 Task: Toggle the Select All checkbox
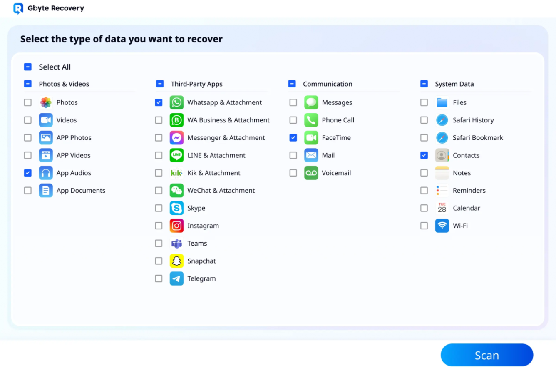coord(28,67)
